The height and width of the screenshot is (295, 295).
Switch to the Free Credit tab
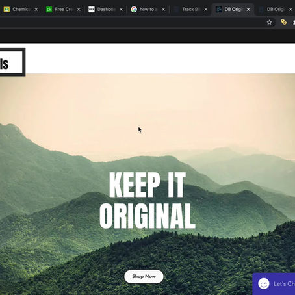coord(63,10)
